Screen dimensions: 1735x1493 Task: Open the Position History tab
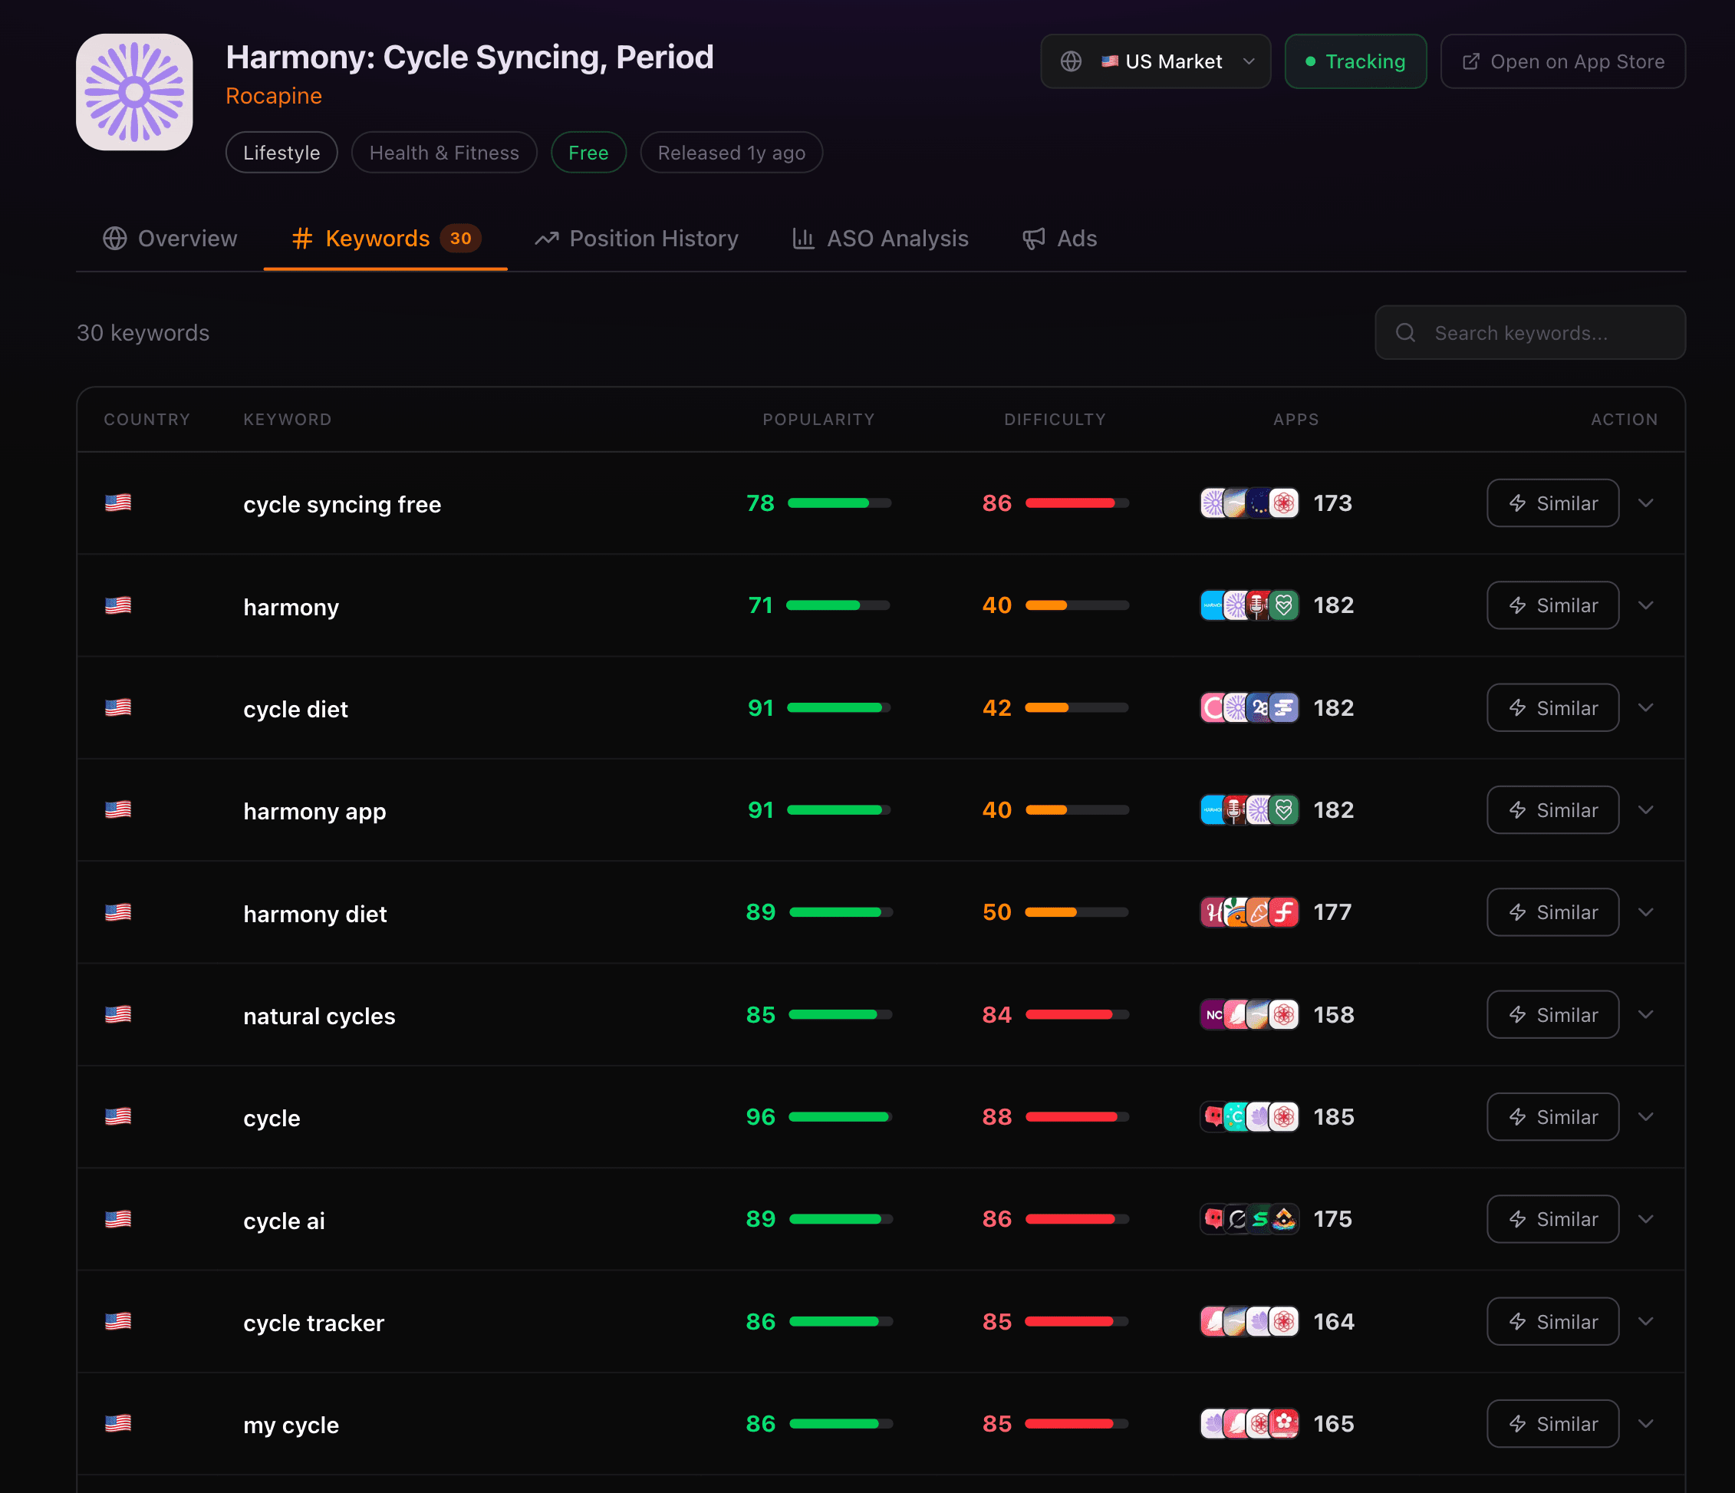pyautogui.click(x=637, y=239)
